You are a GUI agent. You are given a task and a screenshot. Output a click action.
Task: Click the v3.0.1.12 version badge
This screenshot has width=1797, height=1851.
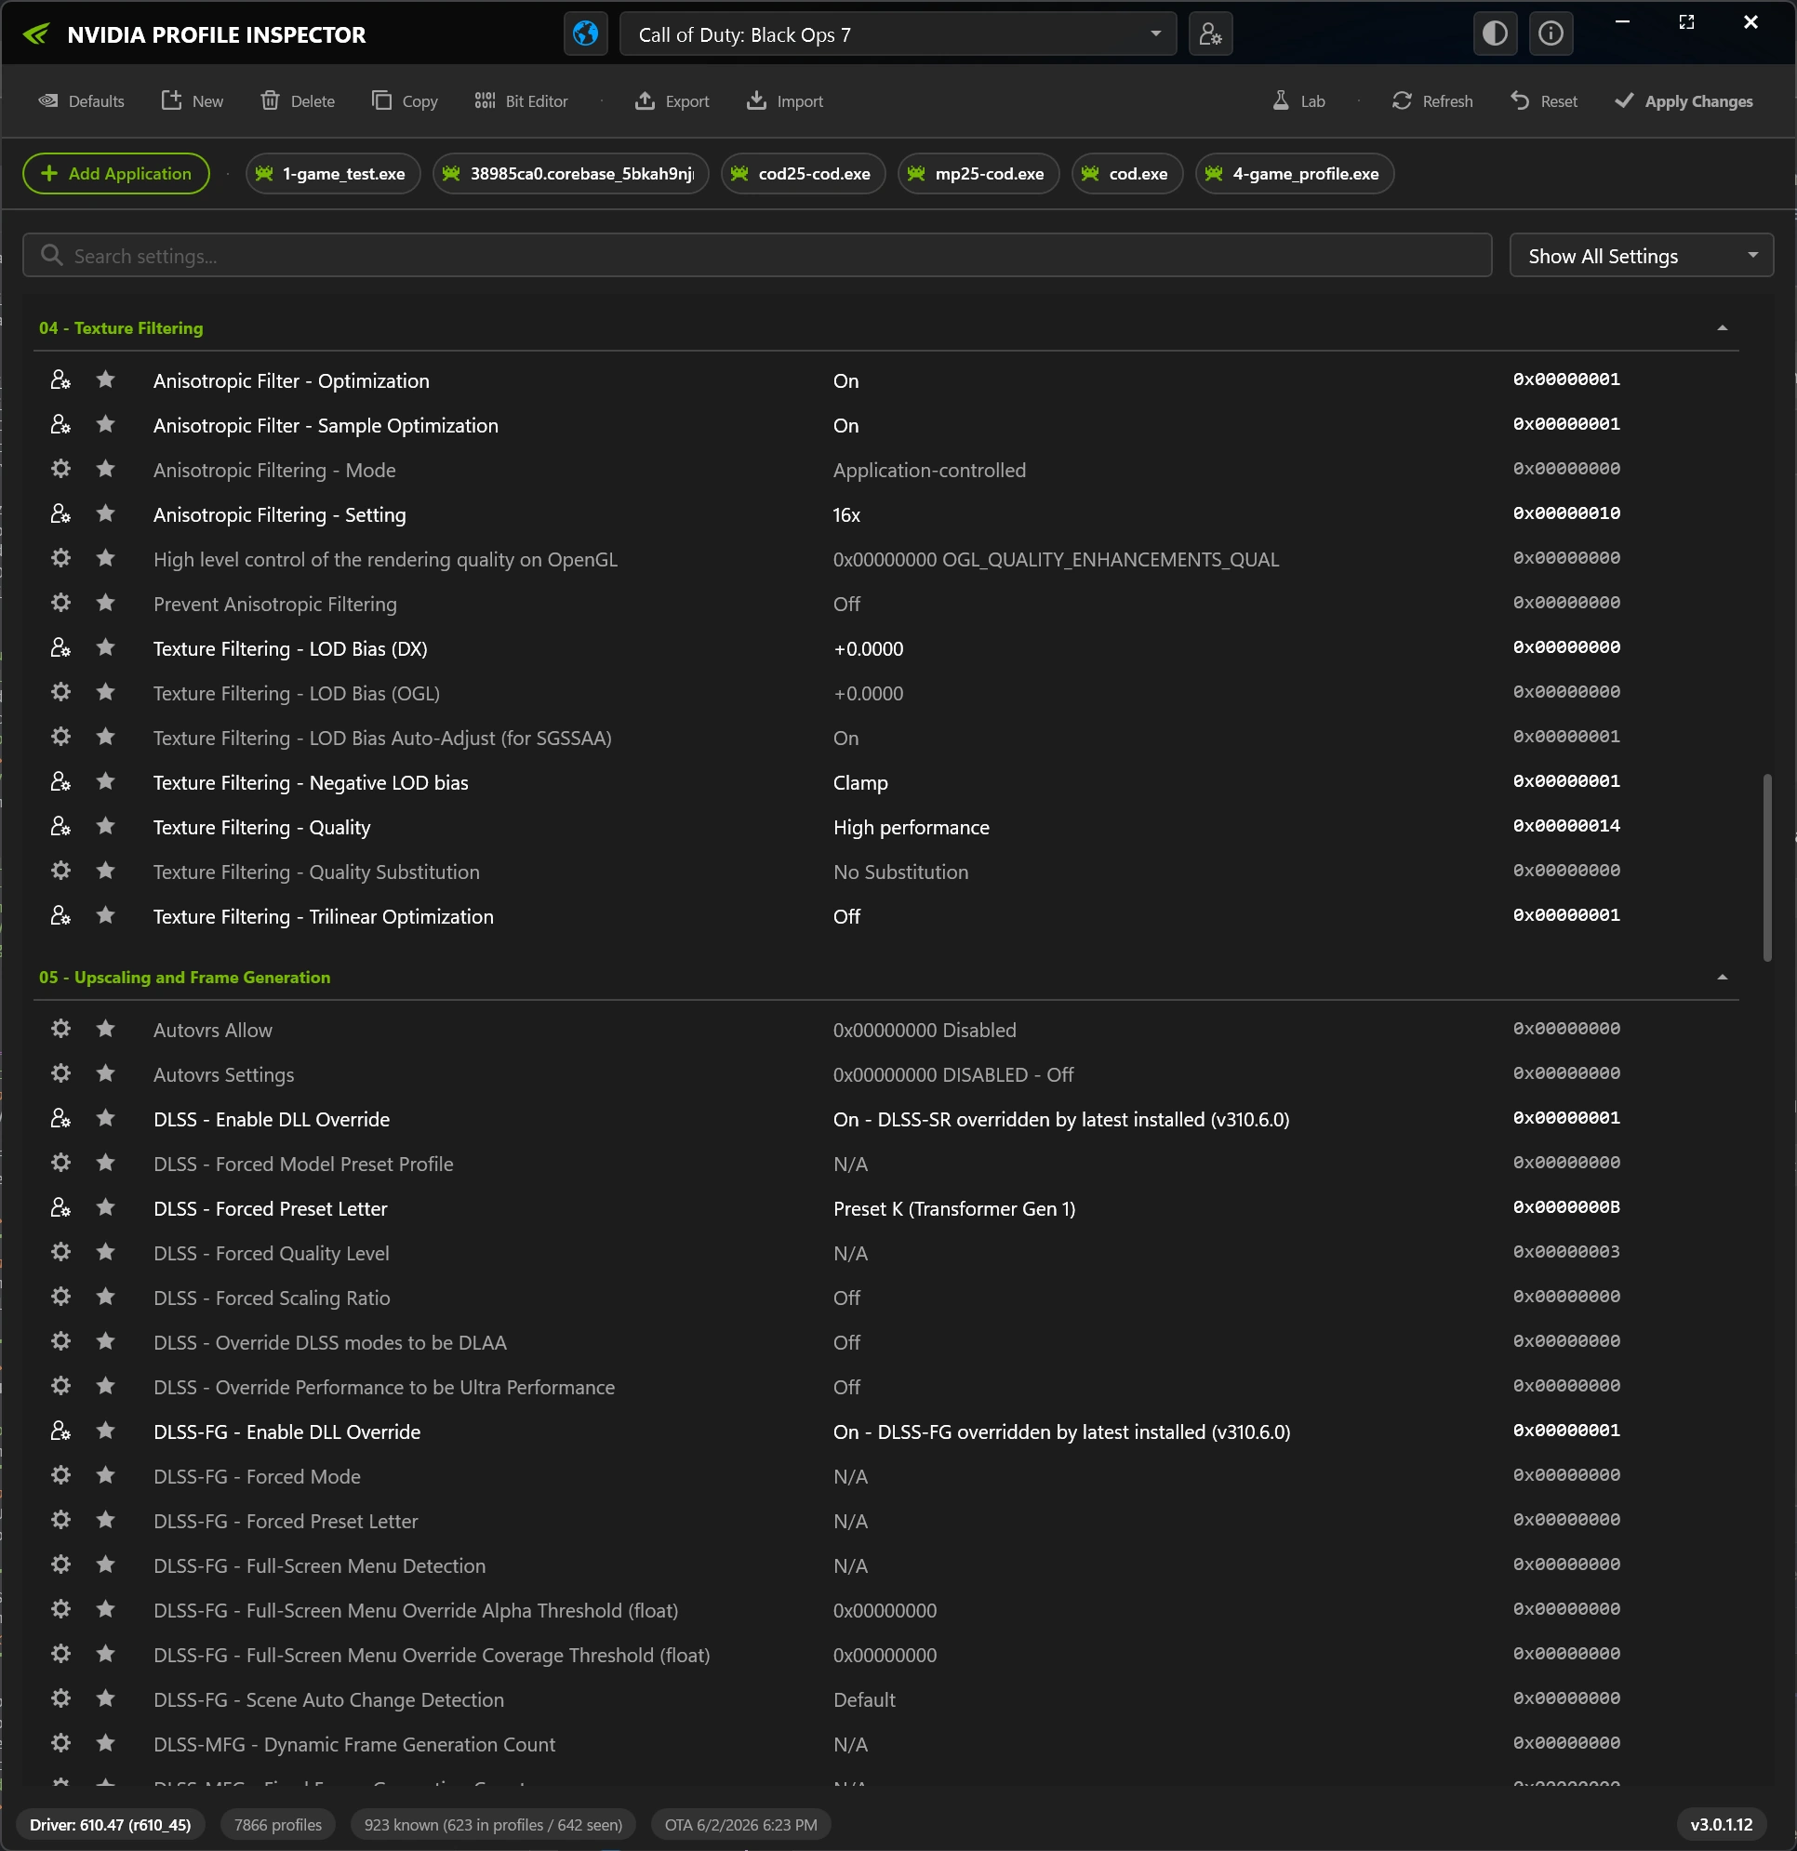pos(1721,1825)
